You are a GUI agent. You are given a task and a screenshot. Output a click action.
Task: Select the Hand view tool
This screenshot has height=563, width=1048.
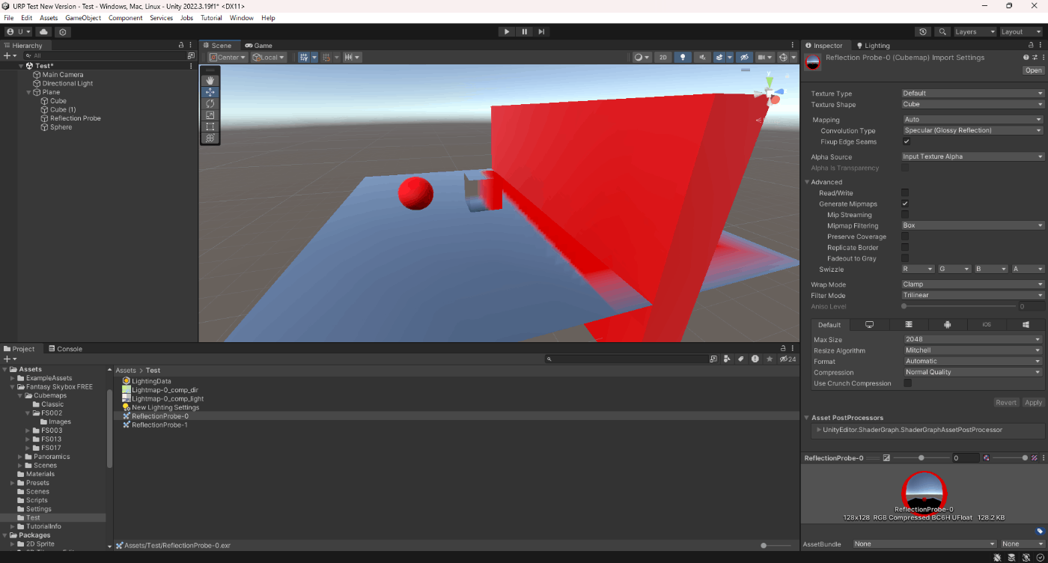210,81
